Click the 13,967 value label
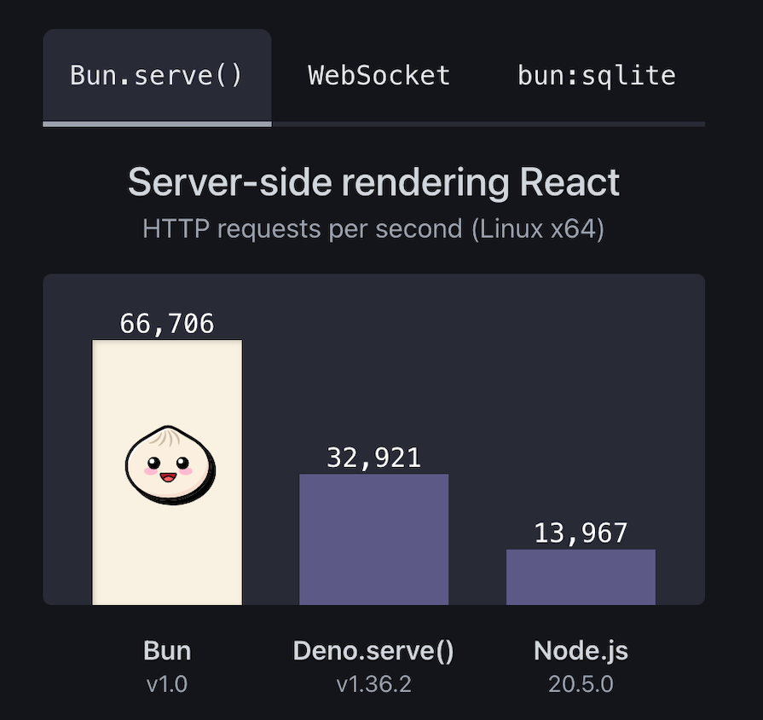763x720 pixels. 581,533
